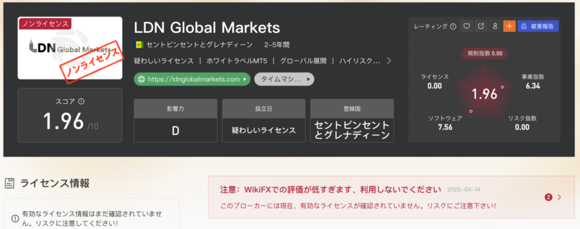Screen dimensions: 580x229
Task: Click the ハイリスク… tag
Action: (x=360, y=61)
